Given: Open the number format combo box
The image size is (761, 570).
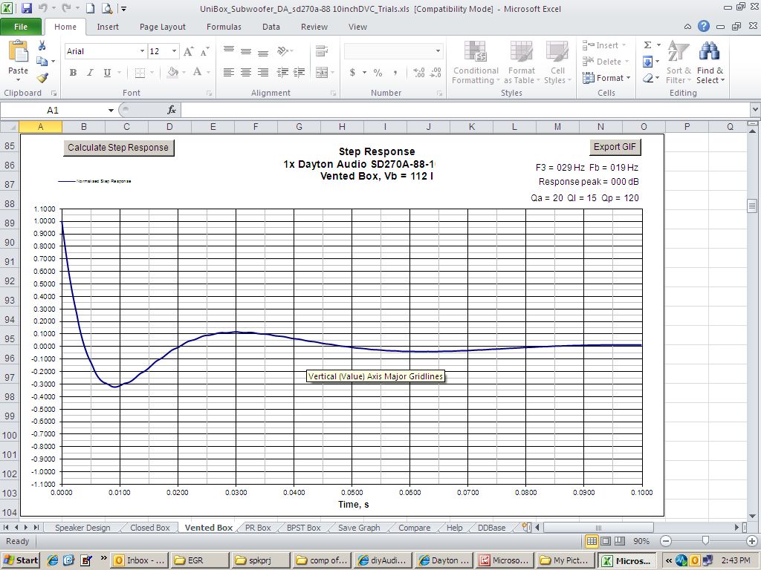Looking at the screenshot, I should [393, 51].
